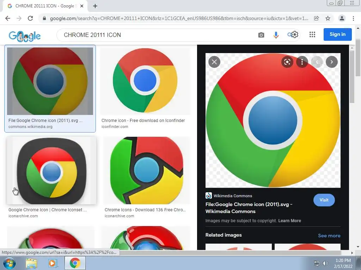Image resolution: width=361 pixels, height=270 pixels.
Task: Click the volume speaker tray icon
Action: click(x=325, y=263)
